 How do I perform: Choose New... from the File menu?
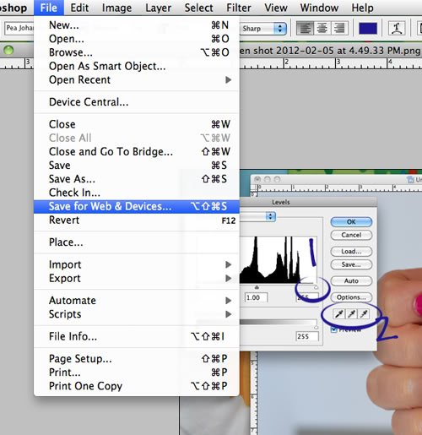(x=137, y=25)
